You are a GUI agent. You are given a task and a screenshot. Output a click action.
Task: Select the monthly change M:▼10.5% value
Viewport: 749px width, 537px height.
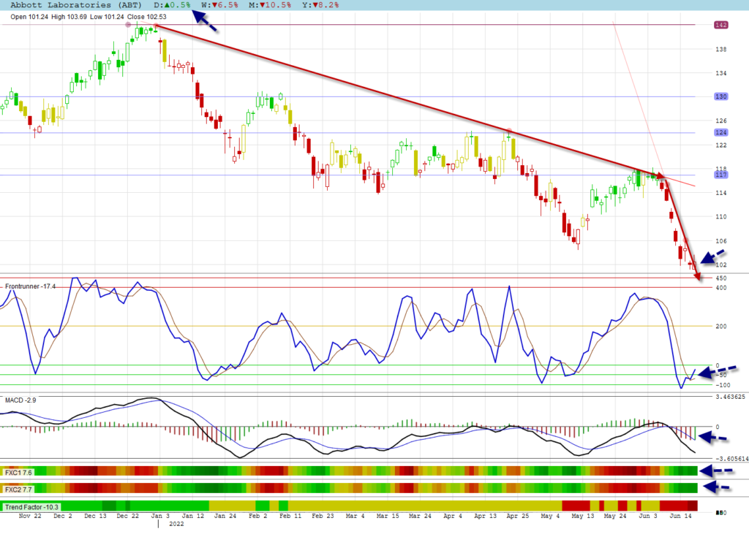coord(270,5)
